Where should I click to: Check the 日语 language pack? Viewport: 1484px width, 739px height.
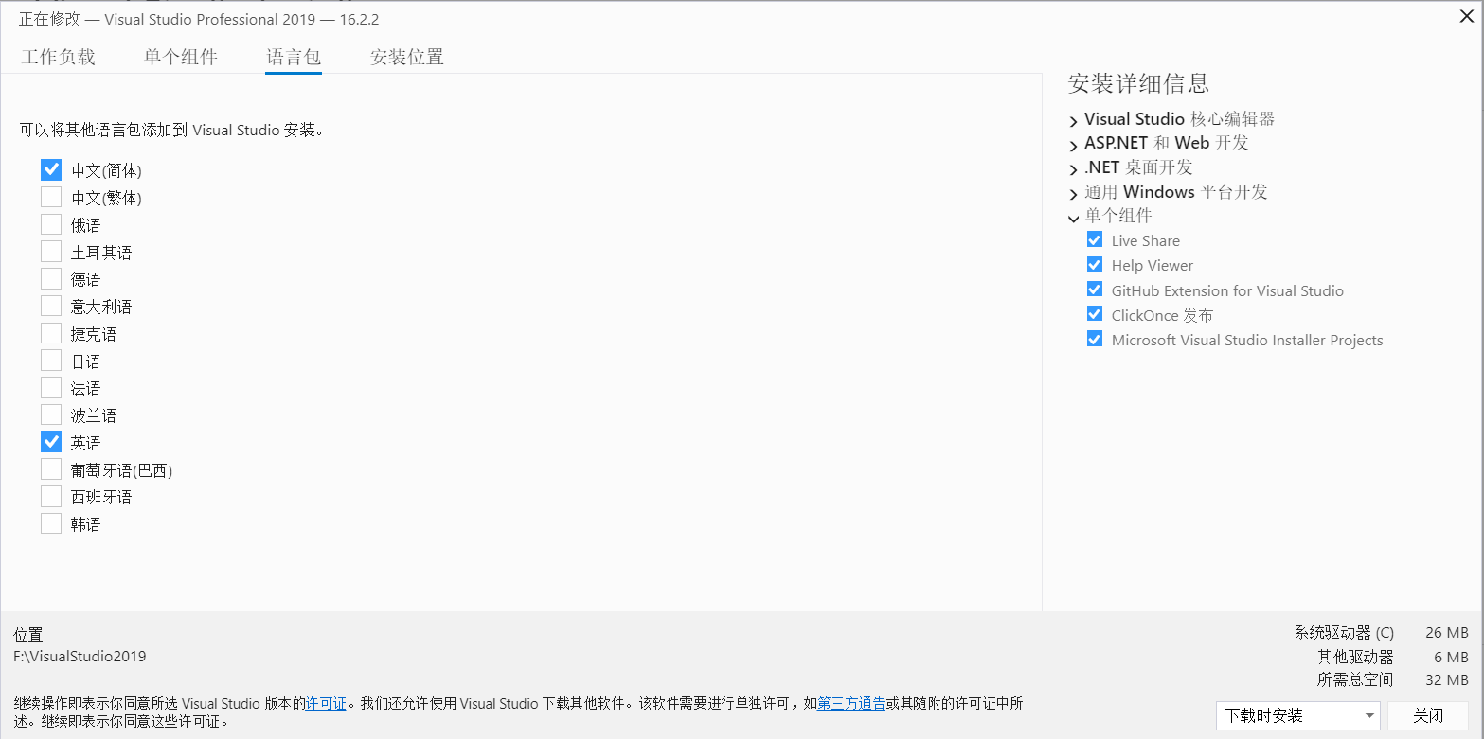[x=50, y=360]
